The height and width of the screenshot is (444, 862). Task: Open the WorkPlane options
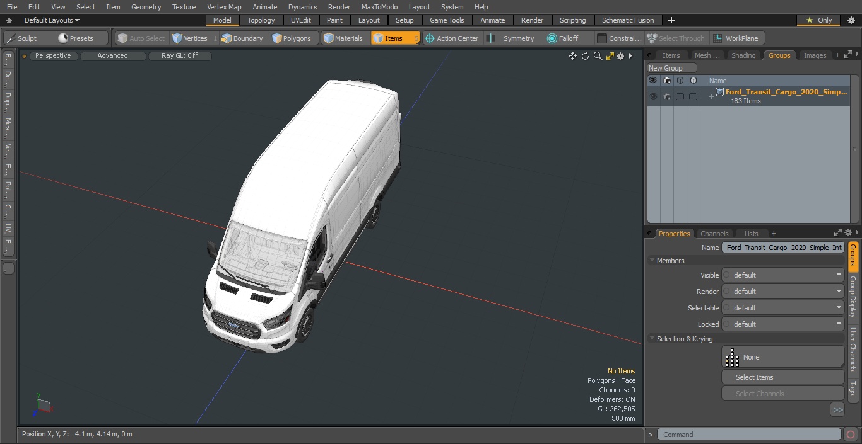tap(737, 38)
